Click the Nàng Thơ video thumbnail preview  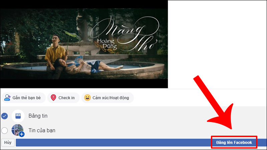(84, 44)
